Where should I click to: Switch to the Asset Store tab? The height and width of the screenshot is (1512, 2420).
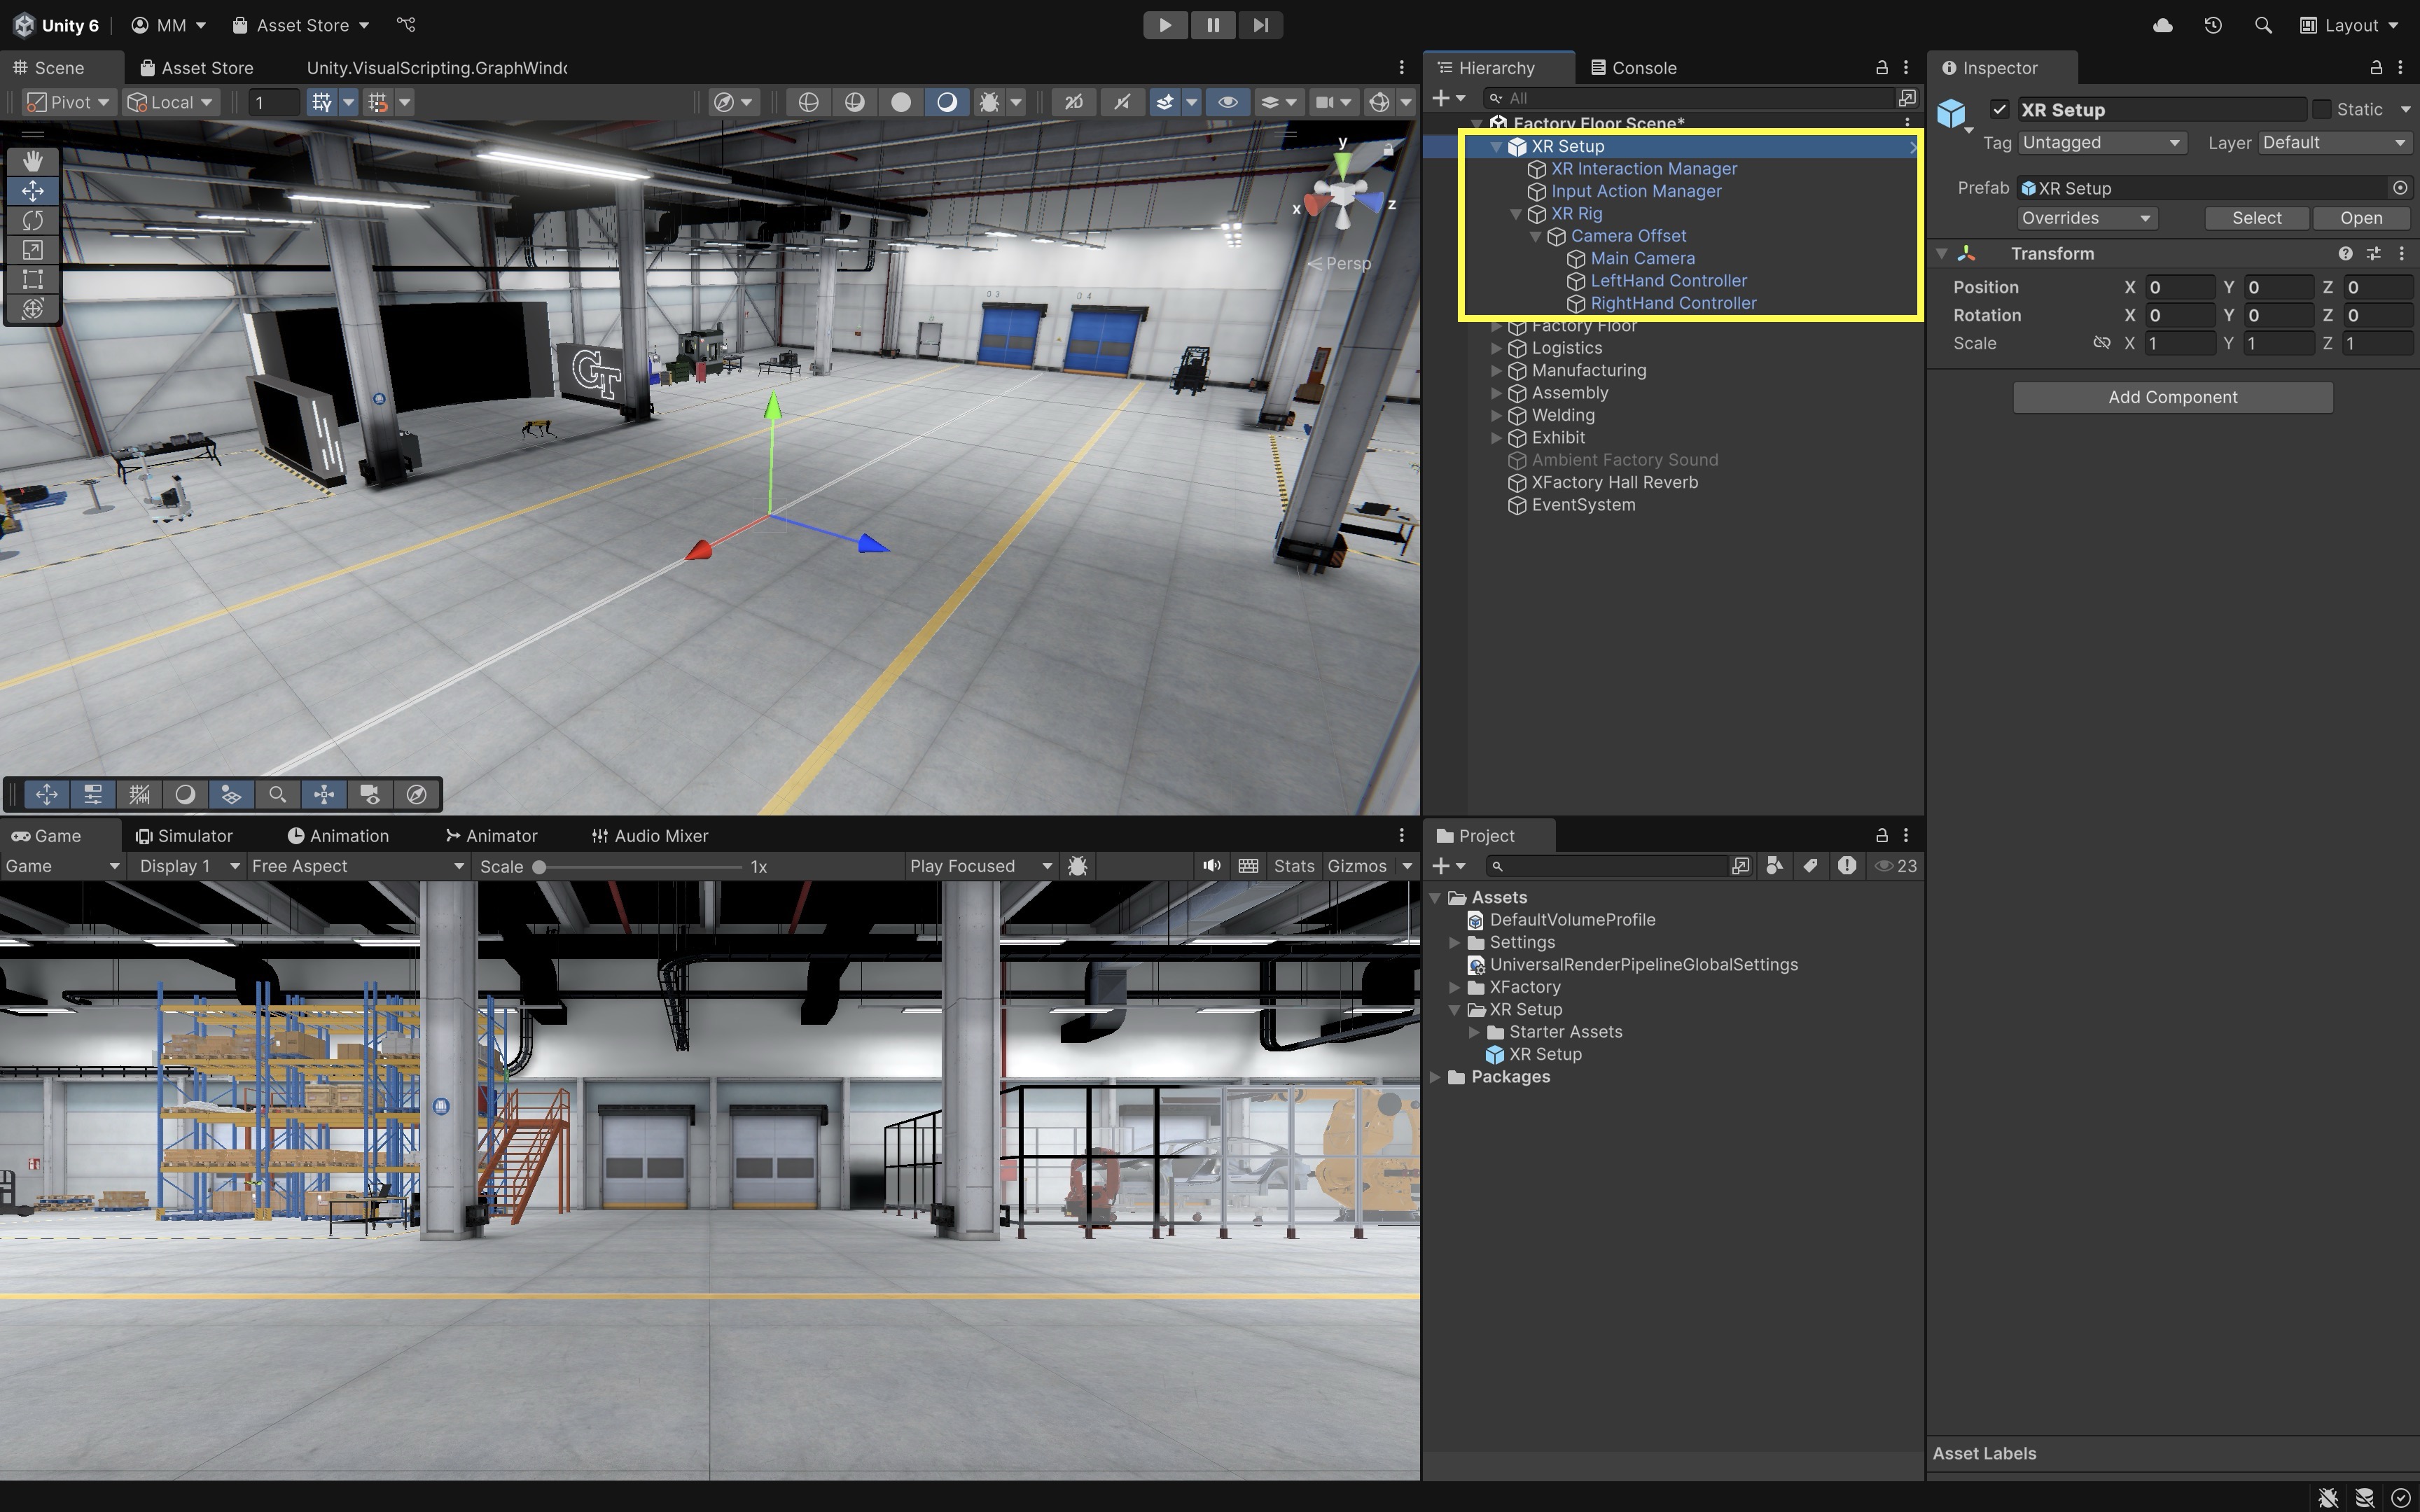pos(197,68)
